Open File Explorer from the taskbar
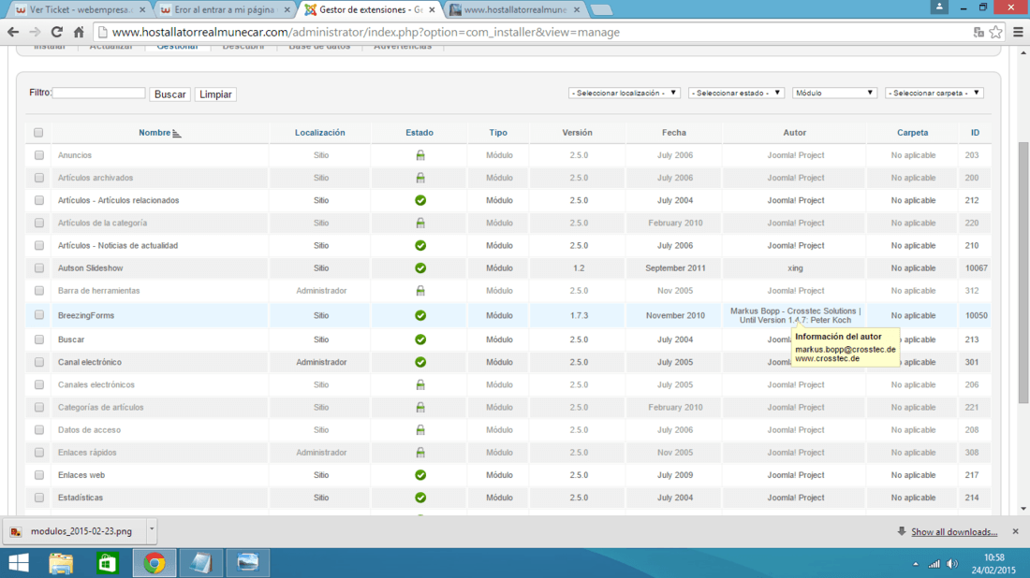The width and height of the screenshot is (1030, 578). [61, 563]
